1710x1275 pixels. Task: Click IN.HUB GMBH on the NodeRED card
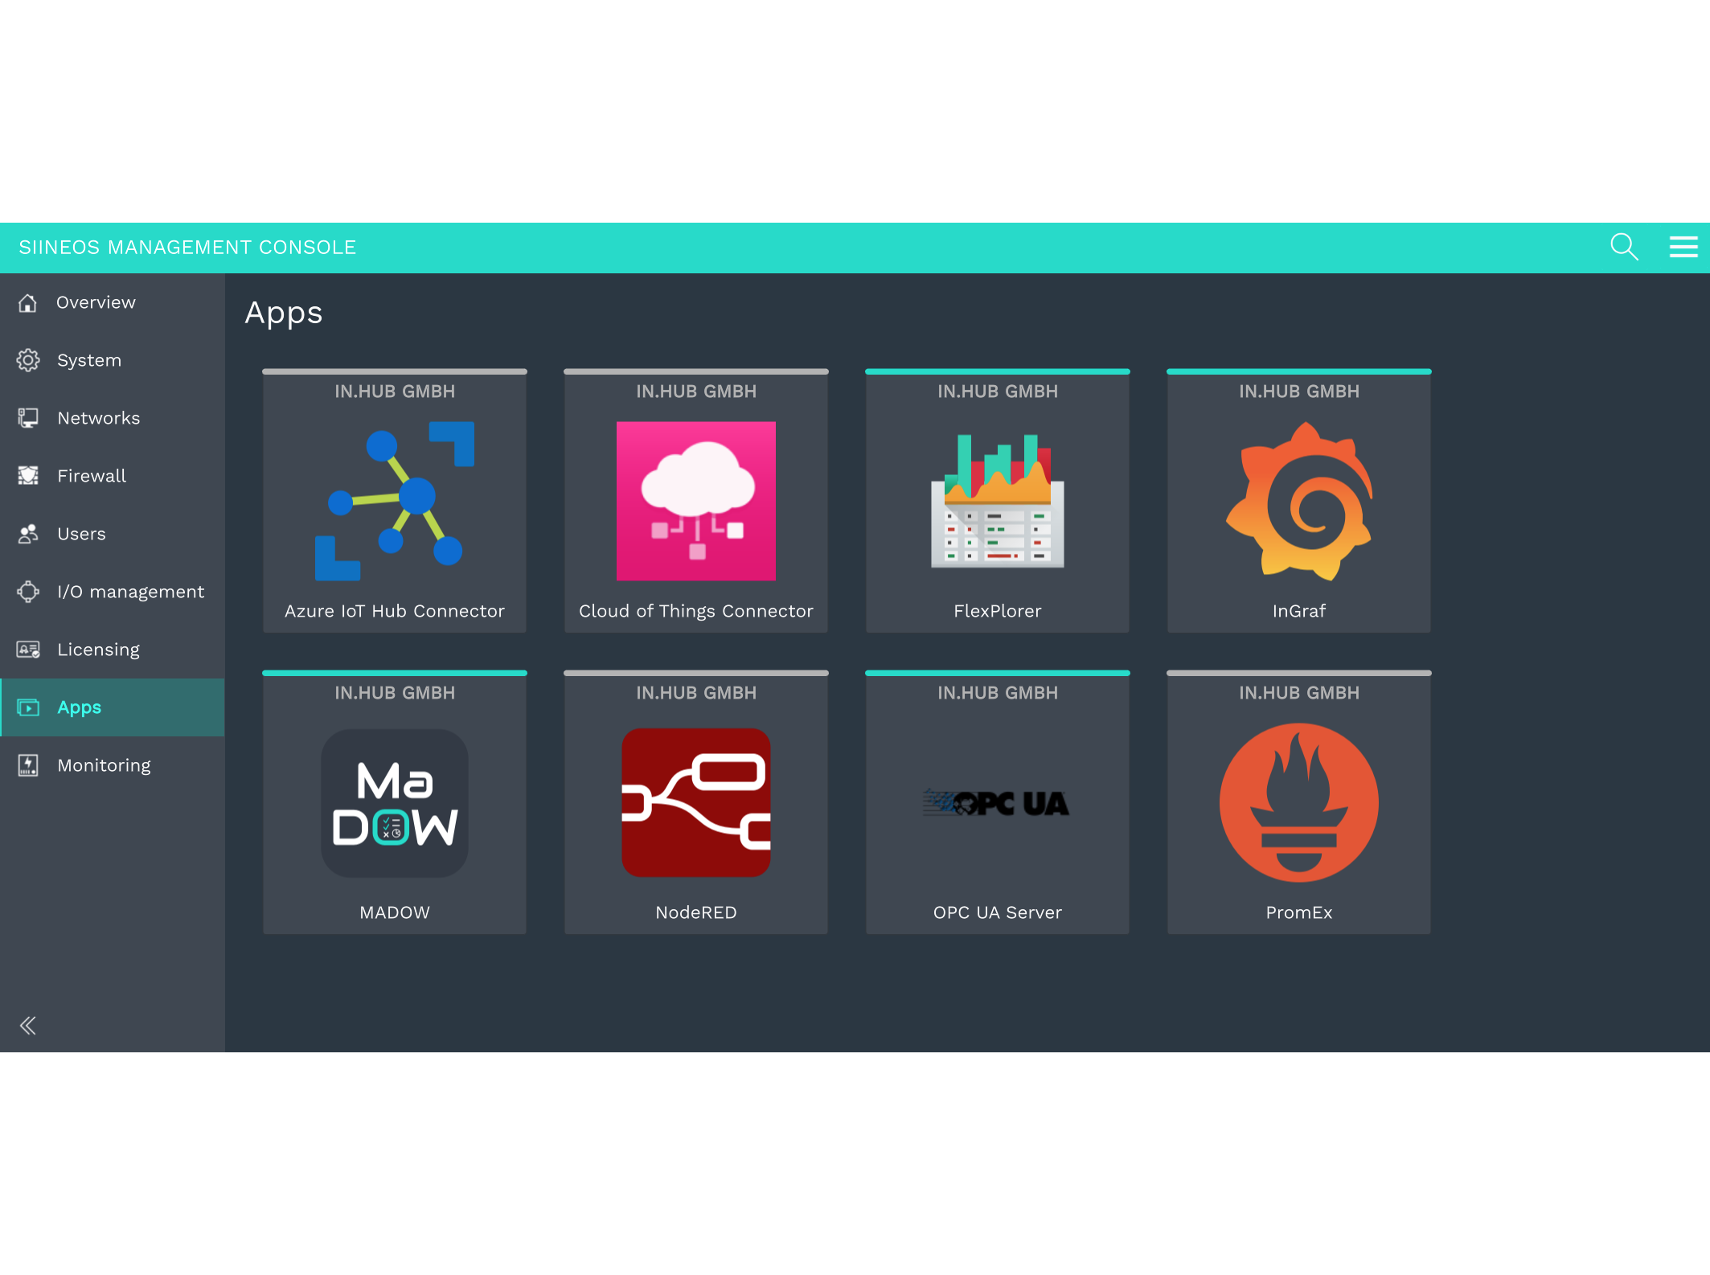[x=696, y=693]
